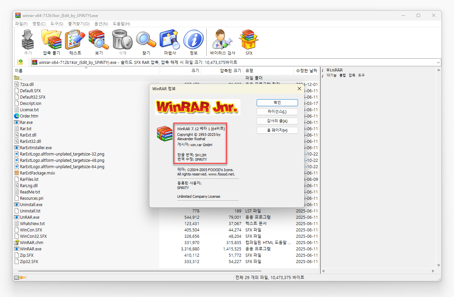Click the drive icon in status bar
The width and height of the screenshot is (454, 297).
coord(16,277)
